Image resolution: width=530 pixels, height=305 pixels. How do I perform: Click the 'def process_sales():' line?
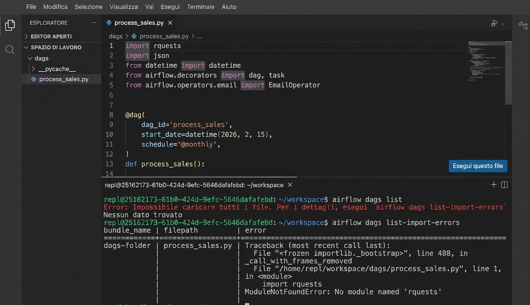point(165,164)
